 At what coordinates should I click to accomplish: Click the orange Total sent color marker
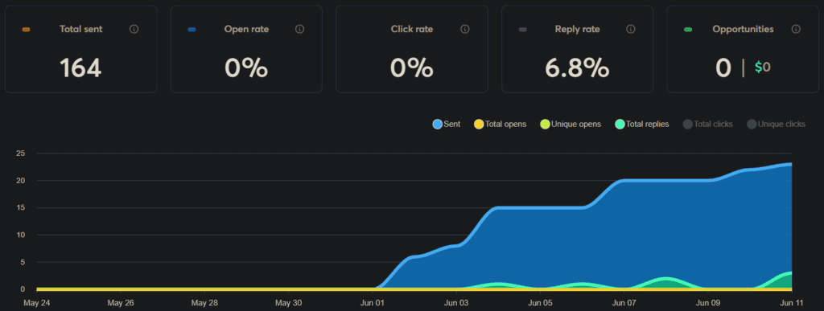[x=27, y=30]
